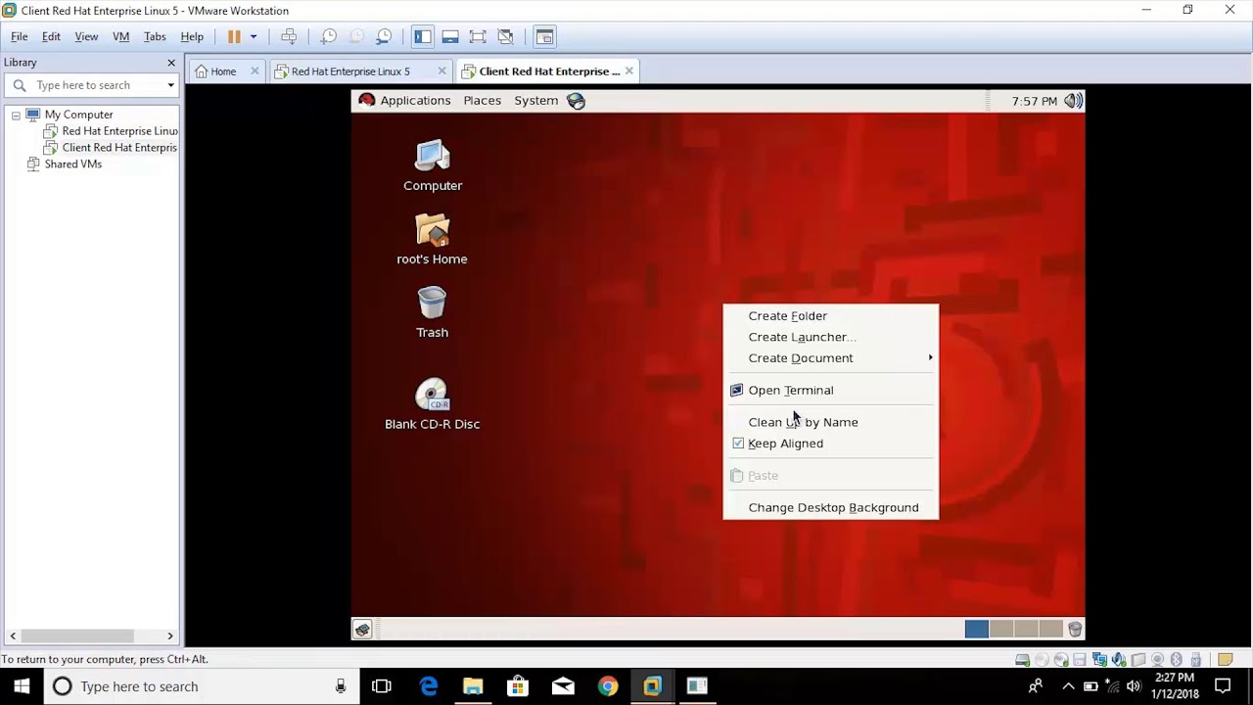Open the library search filter dropdown arrow

[x=170, y=85]
